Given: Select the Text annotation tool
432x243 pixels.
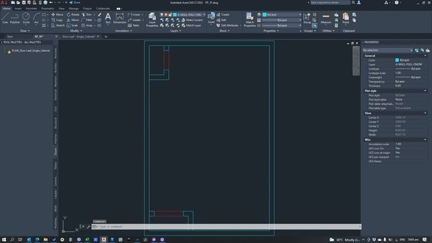Looking at the screenshot, I should 108,18.
